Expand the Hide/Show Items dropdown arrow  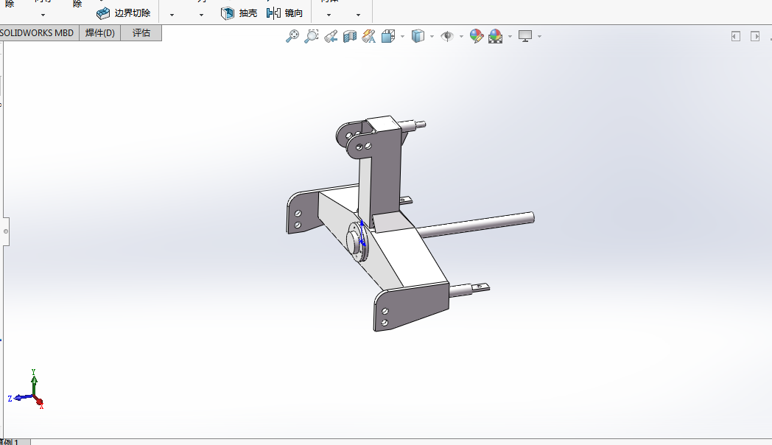click(461, 36)
